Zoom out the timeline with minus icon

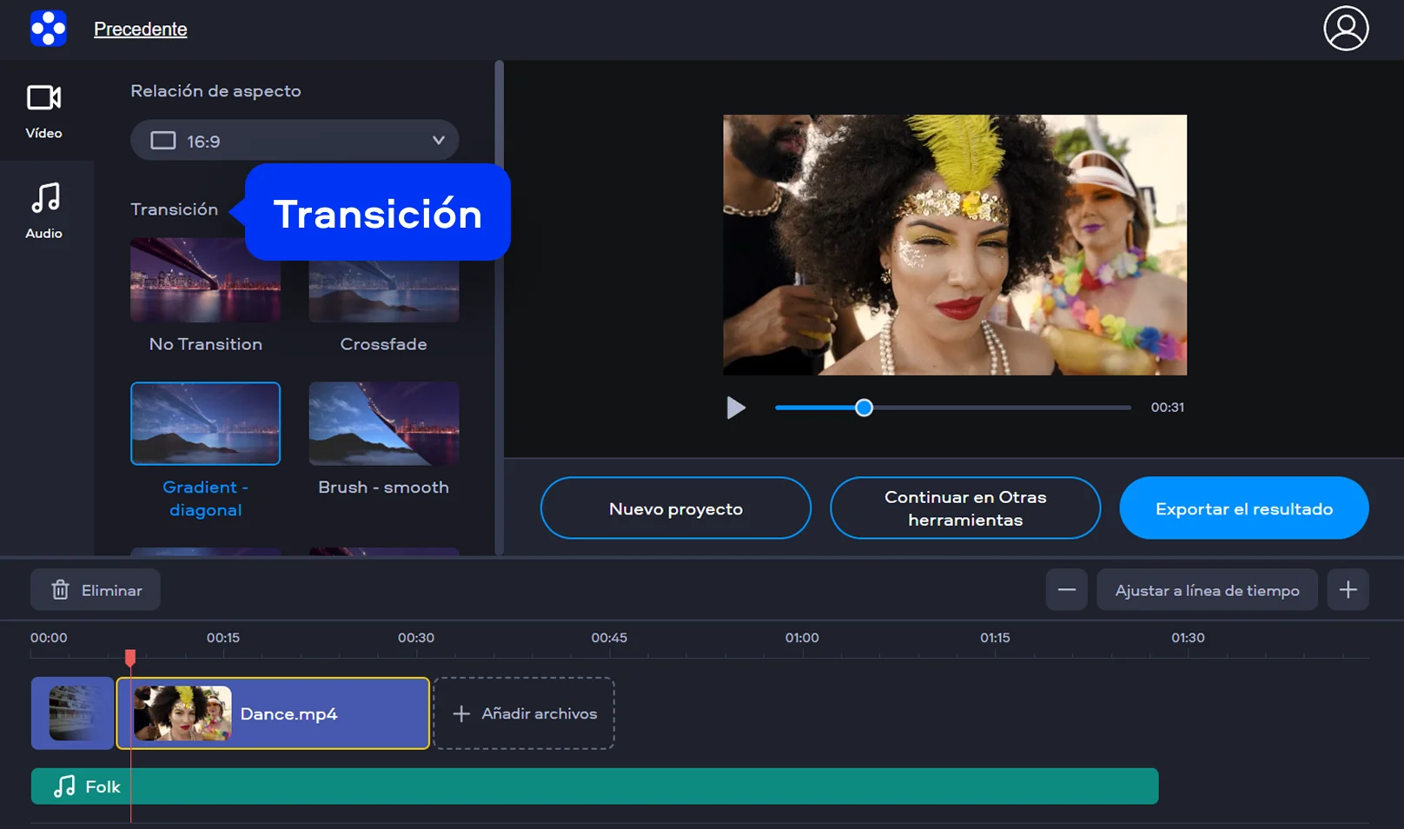click(x=1066, y=590)
